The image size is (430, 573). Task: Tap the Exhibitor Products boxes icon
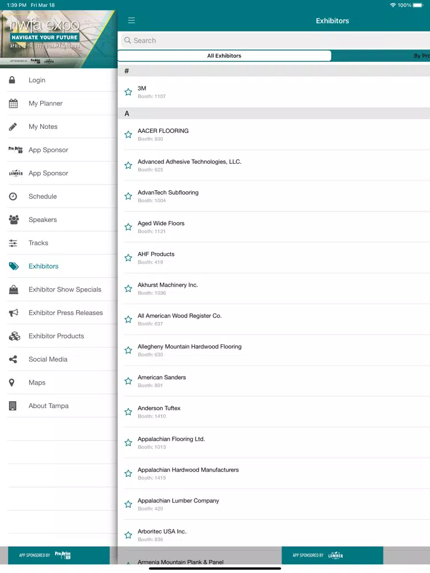pyautogui.click(x=14, y=336)
